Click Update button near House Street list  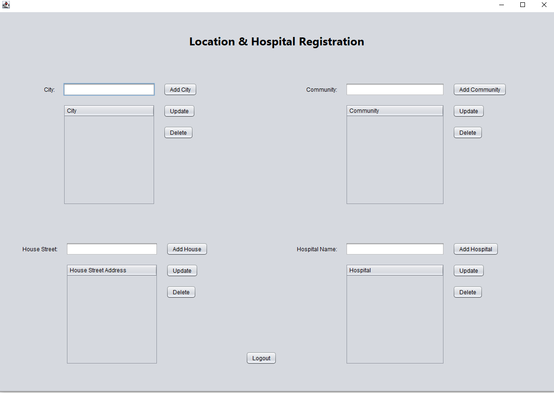click(x=182, y=270)
